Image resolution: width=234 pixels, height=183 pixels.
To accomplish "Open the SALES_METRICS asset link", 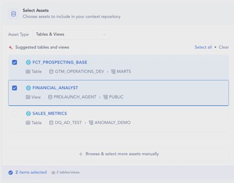I will point(50,113).
